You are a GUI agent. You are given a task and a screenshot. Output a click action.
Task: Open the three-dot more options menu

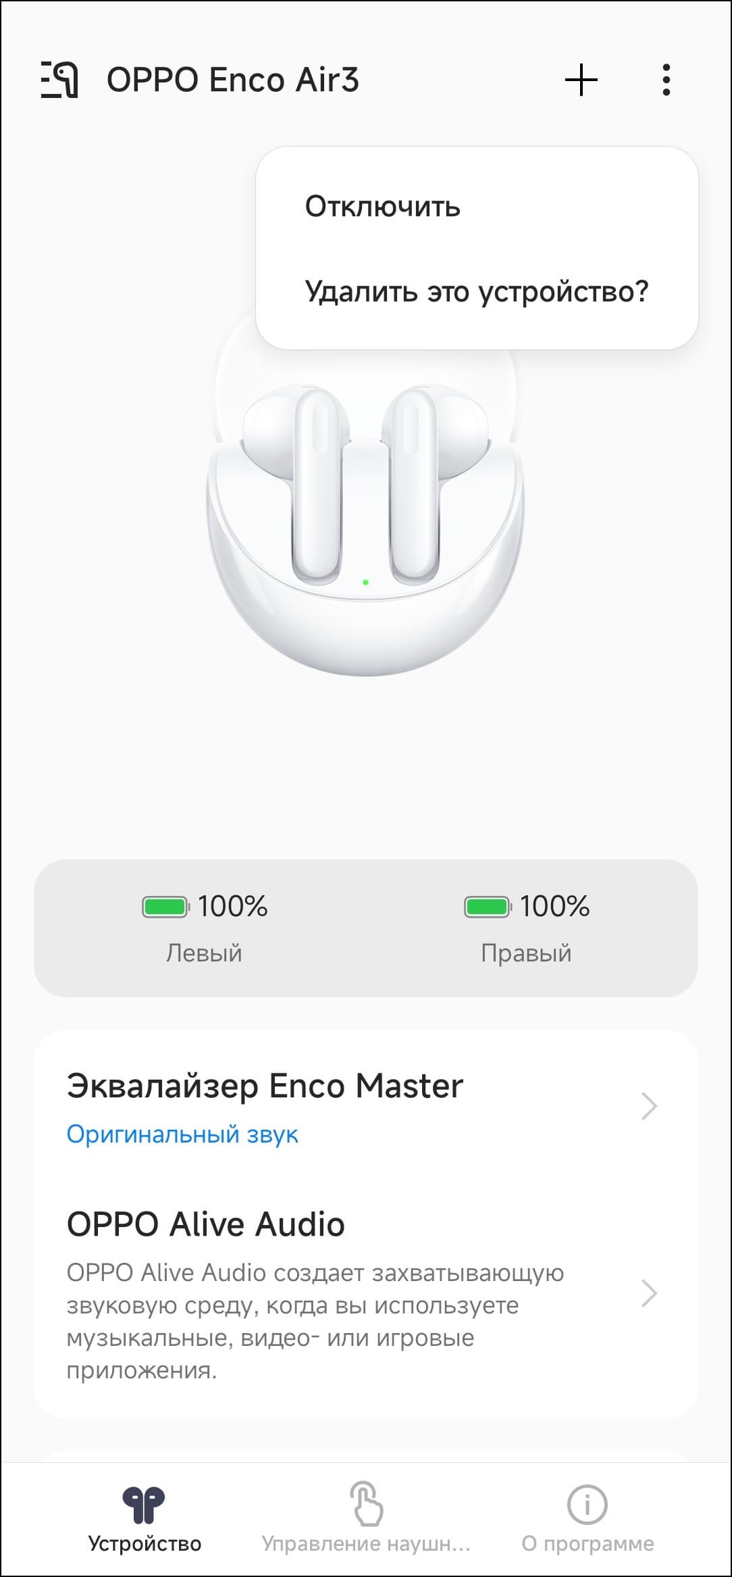click(666, 80)
